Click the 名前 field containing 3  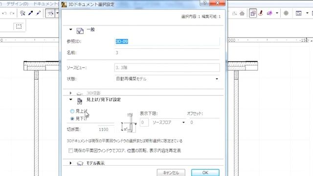click(x=167, y=53)
